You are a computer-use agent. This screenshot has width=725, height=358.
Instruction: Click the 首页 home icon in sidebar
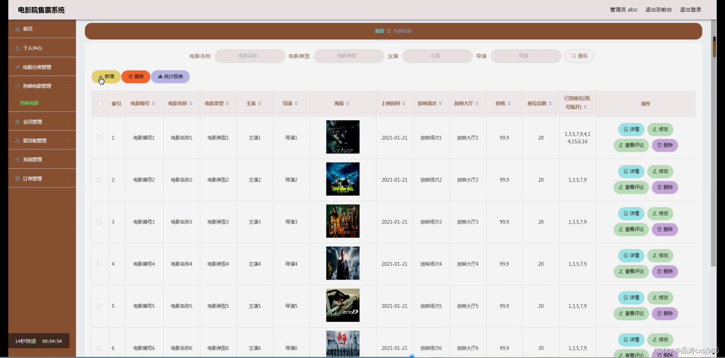[x=17, y=29]
